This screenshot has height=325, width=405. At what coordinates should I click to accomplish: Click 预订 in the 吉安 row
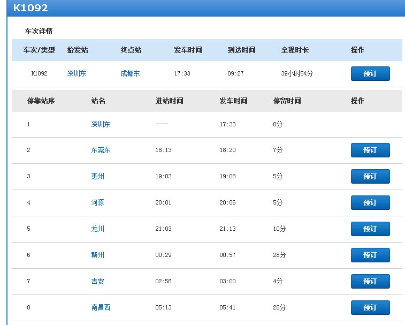(370, 281)
